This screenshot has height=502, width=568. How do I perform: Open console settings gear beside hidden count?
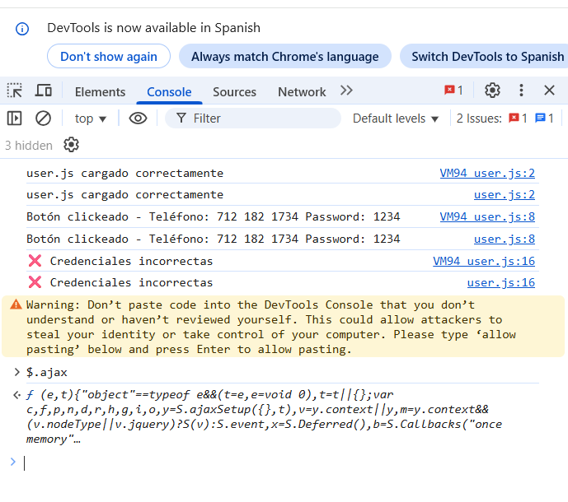[x=72, y=146]
